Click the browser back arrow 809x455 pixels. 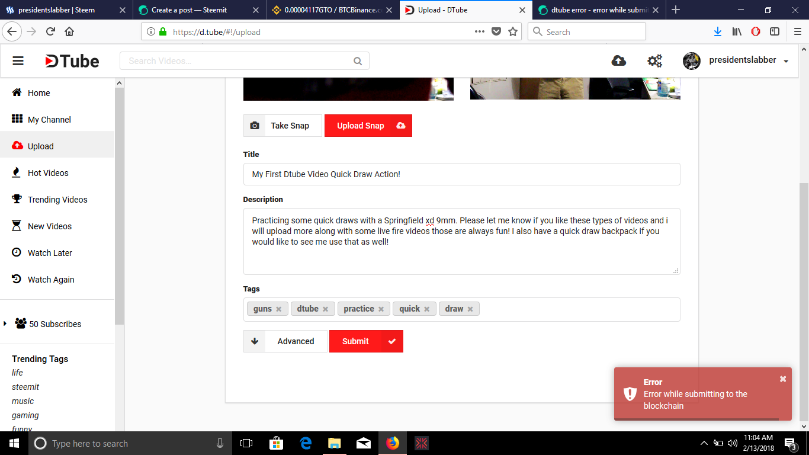(x=12, y=32)
